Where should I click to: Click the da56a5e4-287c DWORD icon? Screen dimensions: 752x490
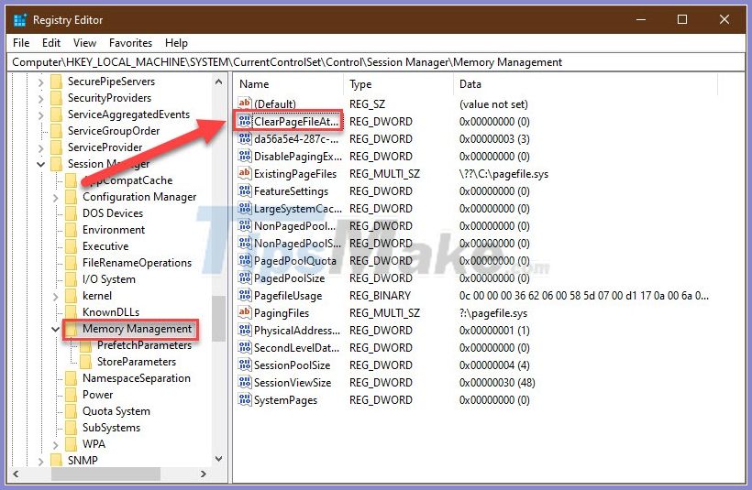coord(245,138)
